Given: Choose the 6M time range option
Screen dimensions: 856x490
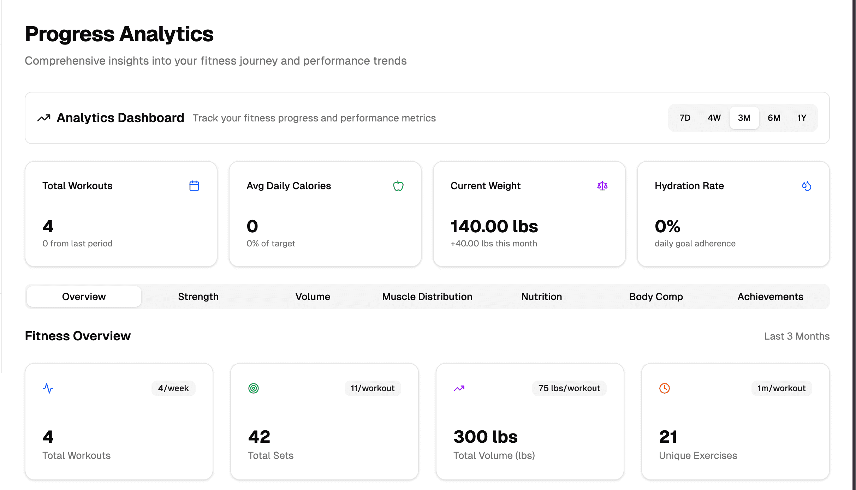Looking at the screenshot, I should (x=774, y=118).
